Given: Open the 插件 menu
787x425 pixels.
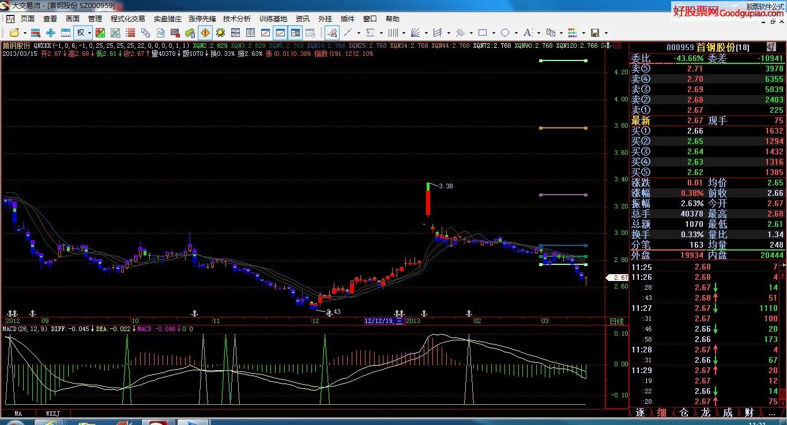Looking at the screenshot, I should point(348,18).
